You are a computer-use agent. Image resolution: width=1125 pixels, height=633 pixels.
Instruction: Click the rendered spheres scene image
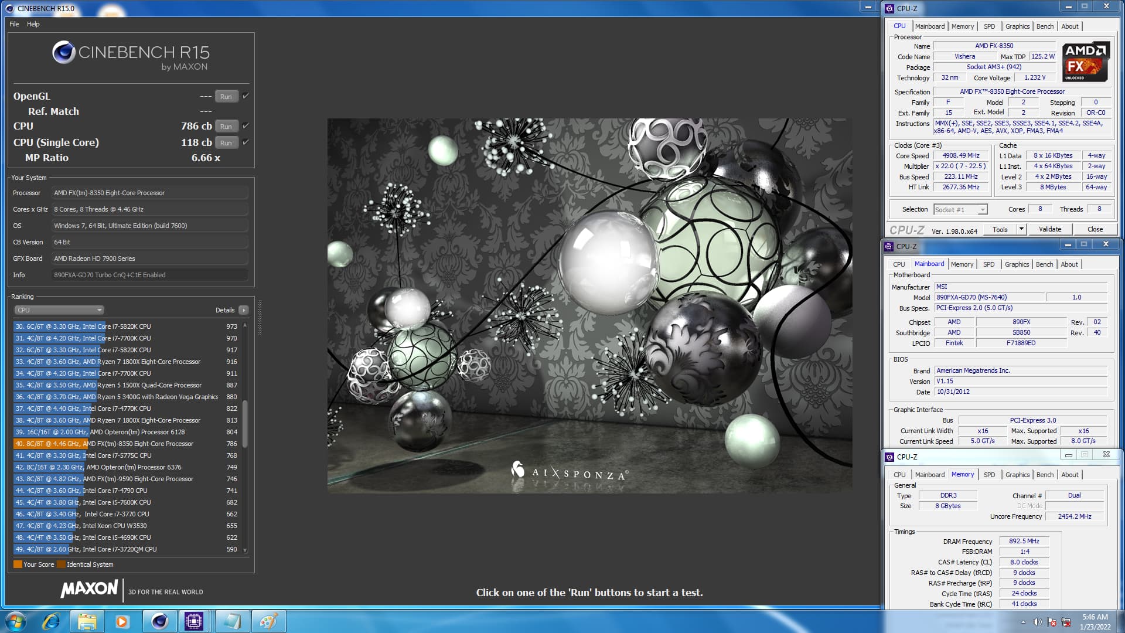point(589,305)
